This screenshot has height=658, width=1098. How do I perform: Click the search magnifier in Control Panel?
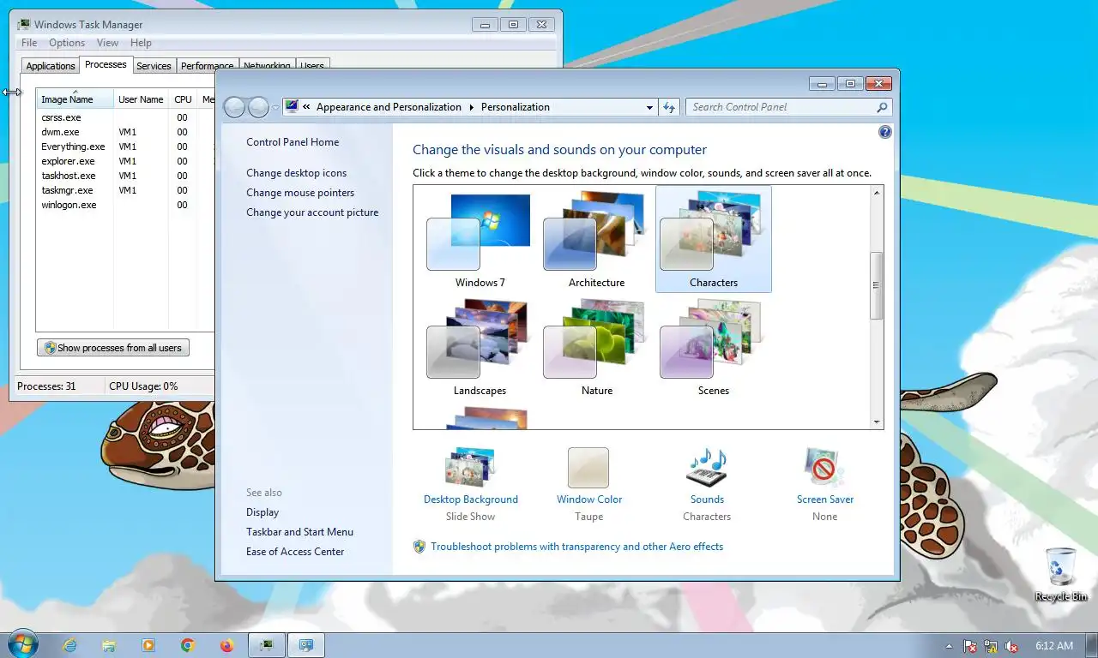point(882,107)
